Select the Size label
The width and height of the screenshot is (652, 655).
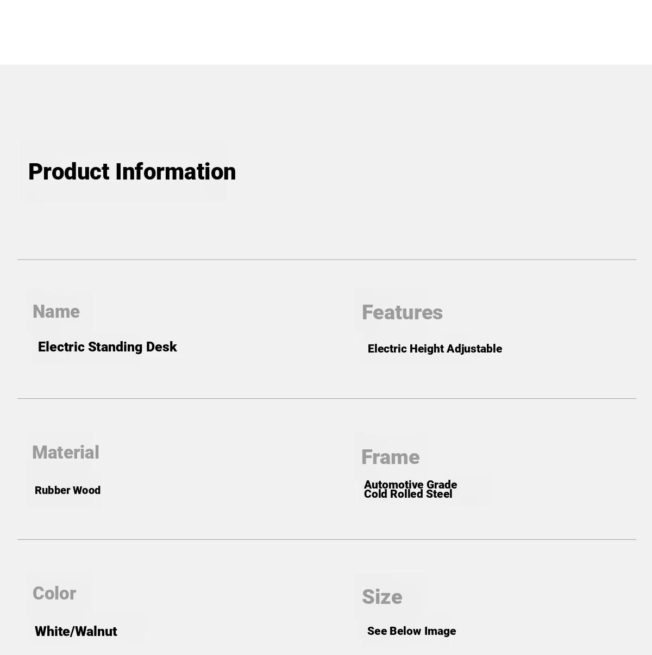[x=382, y=597]
